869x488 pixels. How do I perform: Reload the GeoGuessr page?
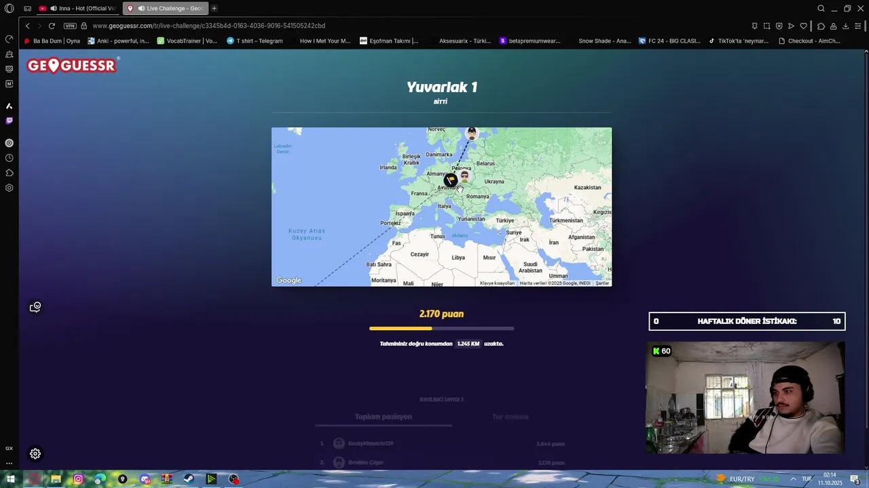click(52, 26)
